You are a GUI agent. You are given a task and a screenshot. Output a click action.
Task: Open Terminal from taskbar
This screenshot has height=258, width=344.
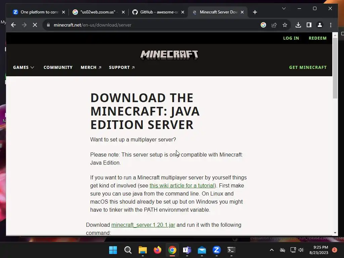coord(231,250)
